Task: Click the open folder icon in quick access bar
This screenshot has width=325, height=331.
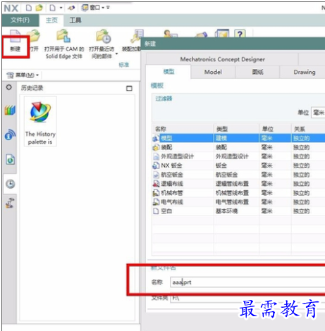Action: (x=39, y=8)
